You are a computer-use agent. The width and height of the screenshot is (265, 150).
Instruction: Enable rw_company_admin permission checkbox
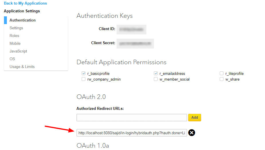pyautogui.click(x=83, y=79)
